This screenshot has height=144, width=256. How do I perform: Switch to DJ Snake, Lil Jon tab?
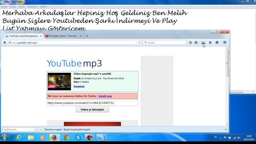click(x=64, y=36)
